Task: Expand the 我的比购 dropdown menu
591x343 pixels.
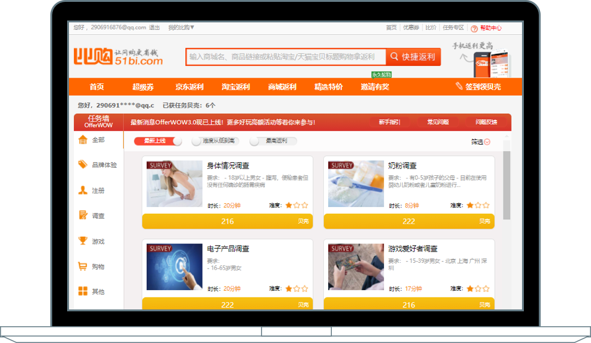Action: 181,27
